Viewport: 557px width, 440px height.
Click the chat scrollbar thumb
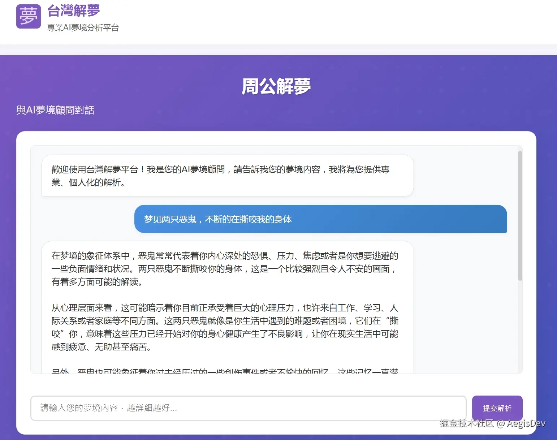click(x=520, y=216)
